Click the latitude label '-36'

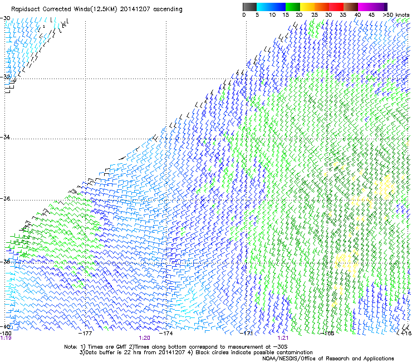[5, 198]
